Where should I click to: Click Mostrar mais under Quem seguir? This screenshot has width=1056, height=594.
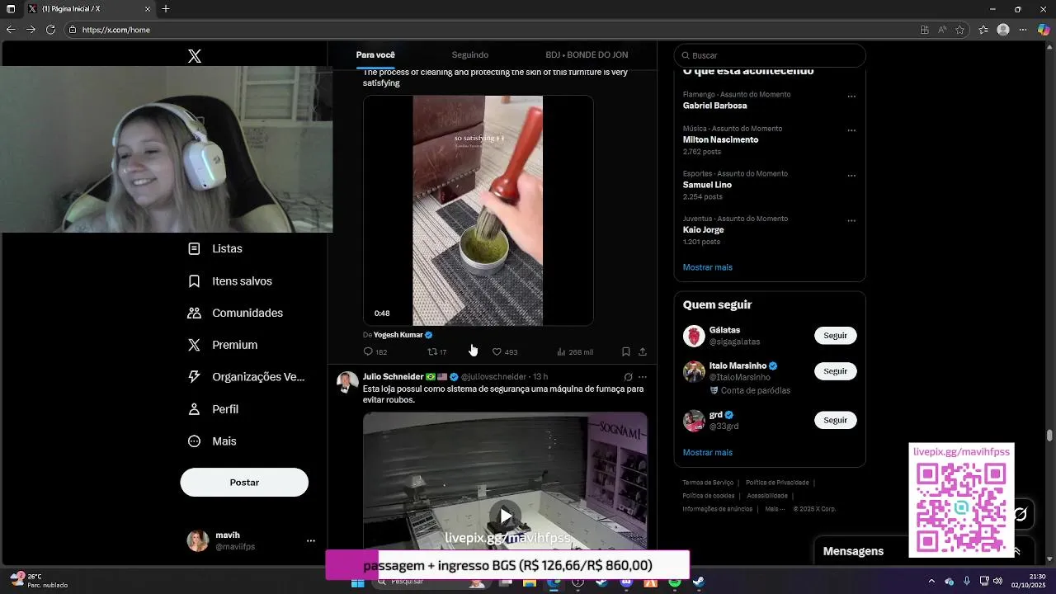click(x=707, y=452)
